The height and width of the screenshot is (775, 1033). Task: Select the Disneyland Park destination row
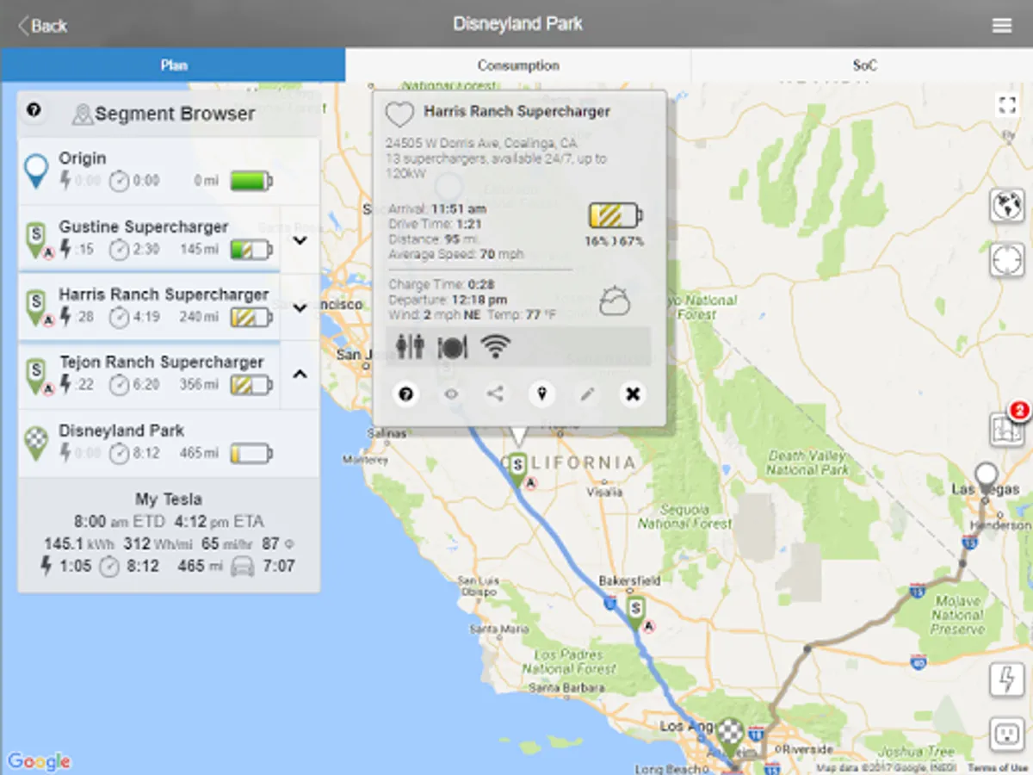tap(169, 443)
